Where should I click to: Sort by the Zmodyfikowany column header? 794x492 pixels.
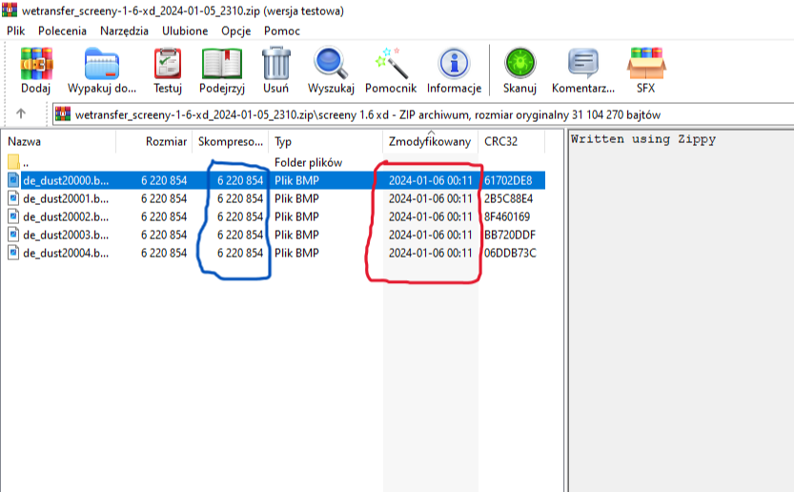[x=430, y=142]
